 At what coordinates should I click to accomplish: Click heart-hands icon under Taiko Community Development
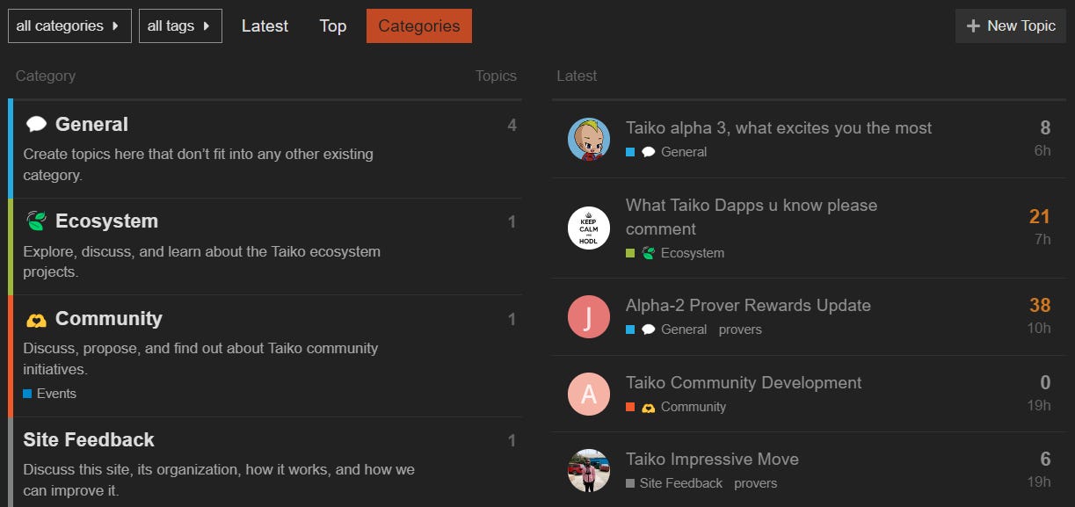pyautogui.click(x=649, y=407)
